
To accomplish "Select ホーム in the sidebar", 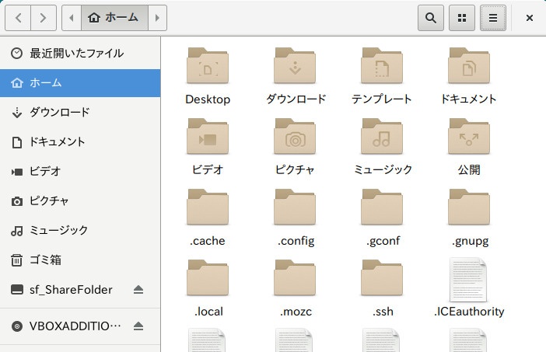I will pyautogui.click(x=80, y=83).
